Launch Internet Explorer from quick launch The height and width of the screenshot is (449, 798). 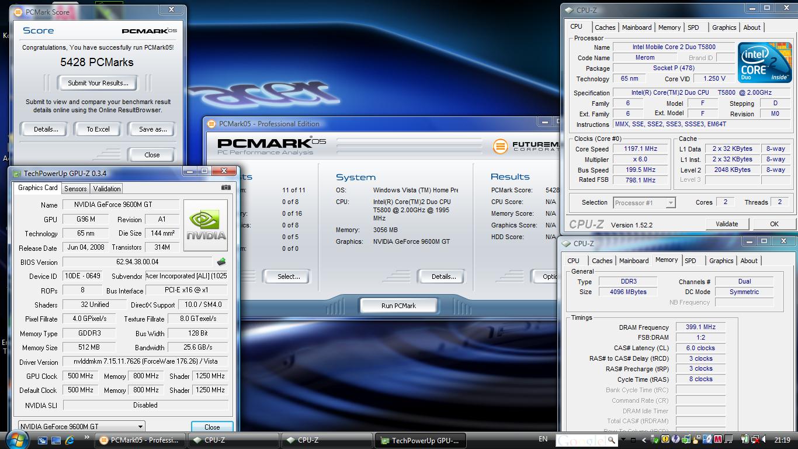pos(71,440)
